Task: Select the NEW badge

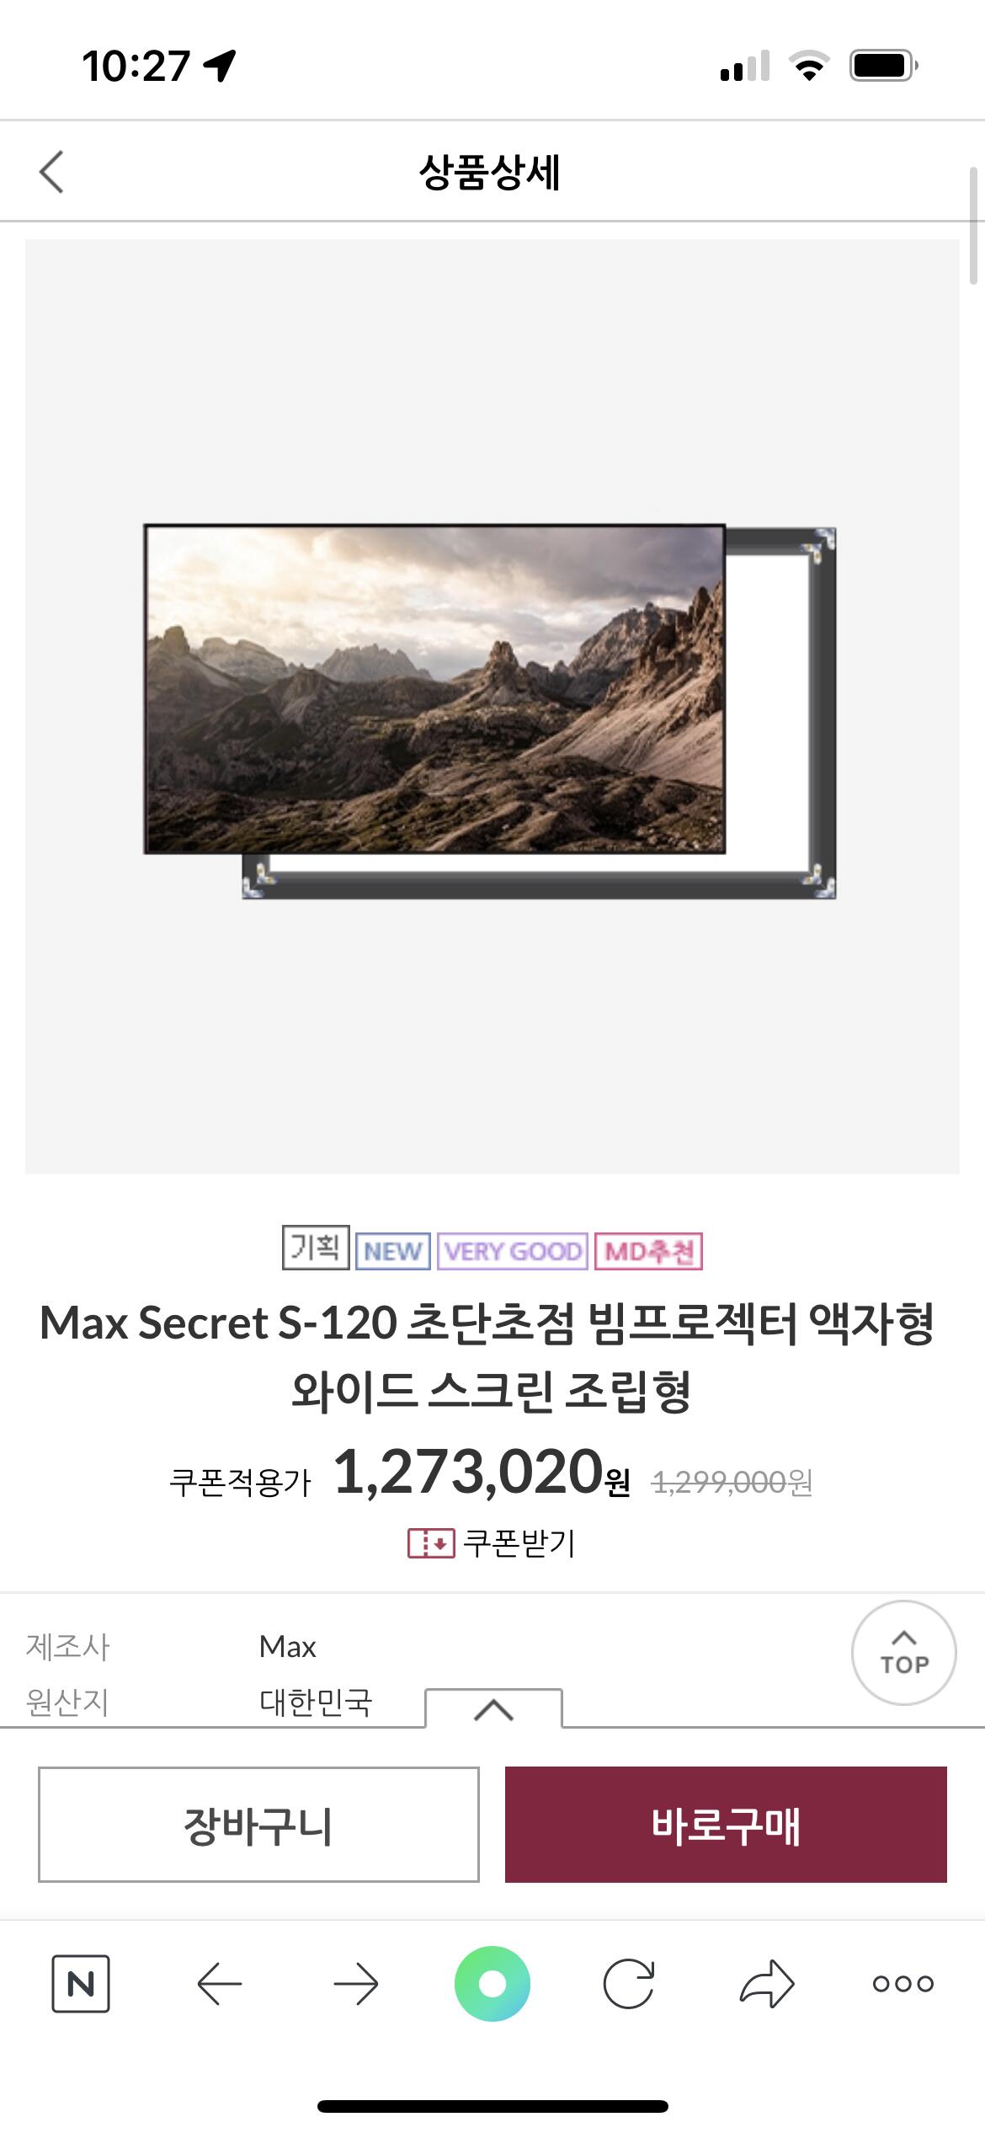Action: point(392,1251)
